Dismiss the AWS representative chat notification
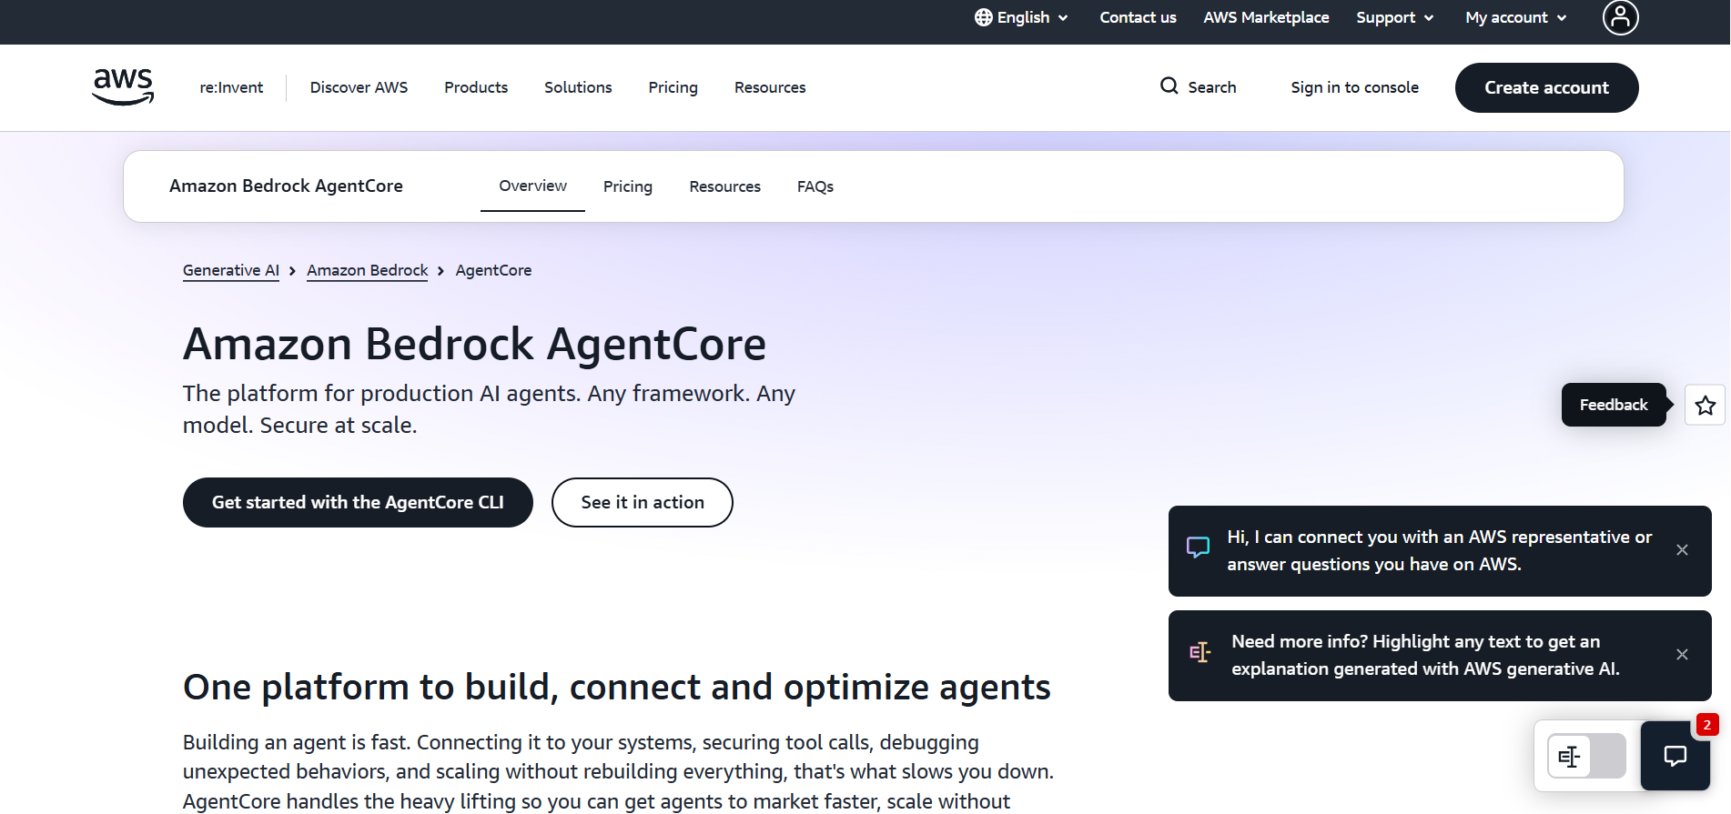 (1682, 550)
